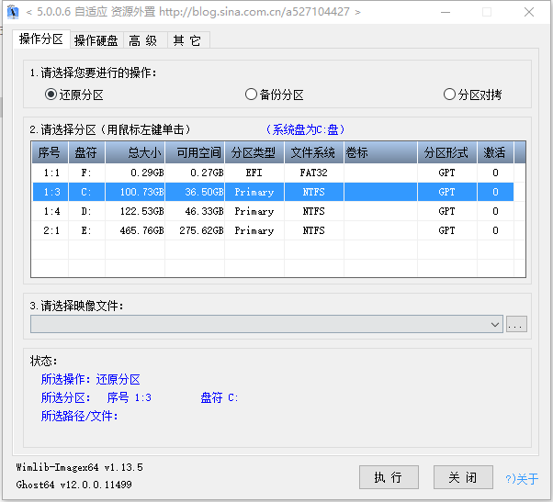553x502 pixels.
Task: Select partition row 1:4
Action: pos(273,211)
